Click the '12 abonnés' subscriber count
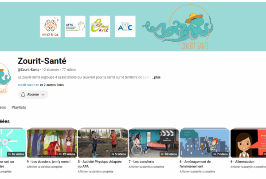The width and height of the screenshot is (266, 179). pyautogui.click(x=51, y=70)
